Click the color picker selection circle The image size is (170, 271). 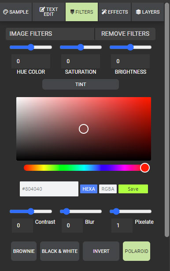pyautogui.click(x=84, y=129)
